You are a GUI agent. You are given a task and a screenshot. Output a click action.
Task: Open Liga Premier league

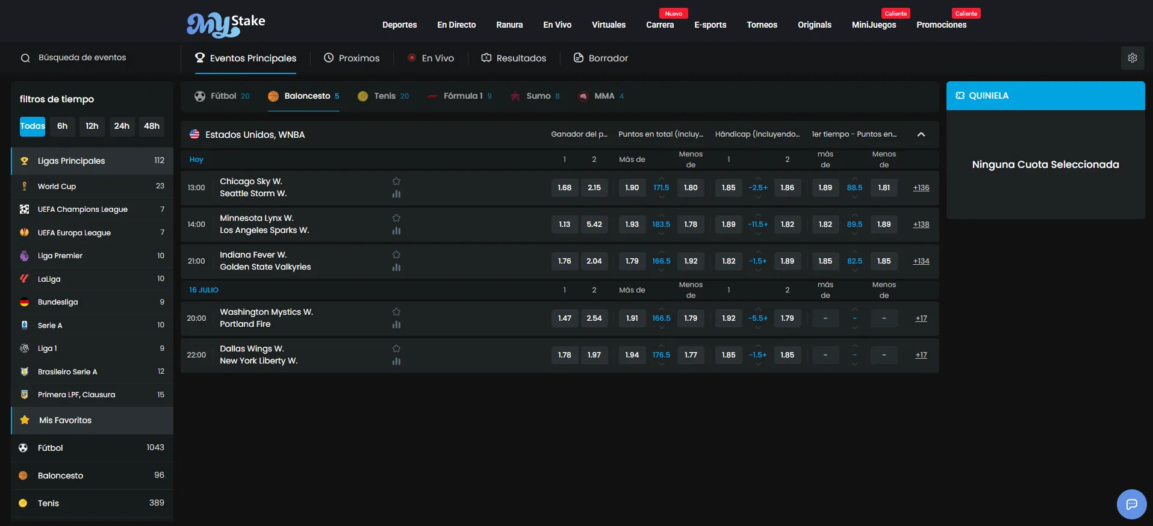(92, 256)
